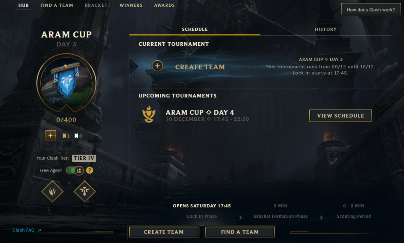Click the How does Clash work button

click(371, 9)
